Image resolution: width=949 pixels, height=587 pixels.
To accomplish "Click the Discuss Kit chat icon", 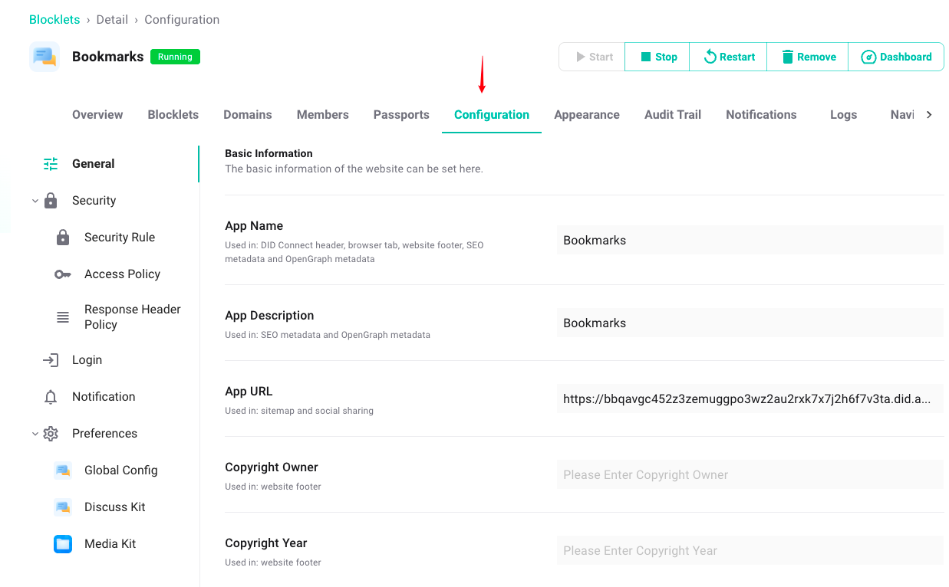I will point(63,507).
